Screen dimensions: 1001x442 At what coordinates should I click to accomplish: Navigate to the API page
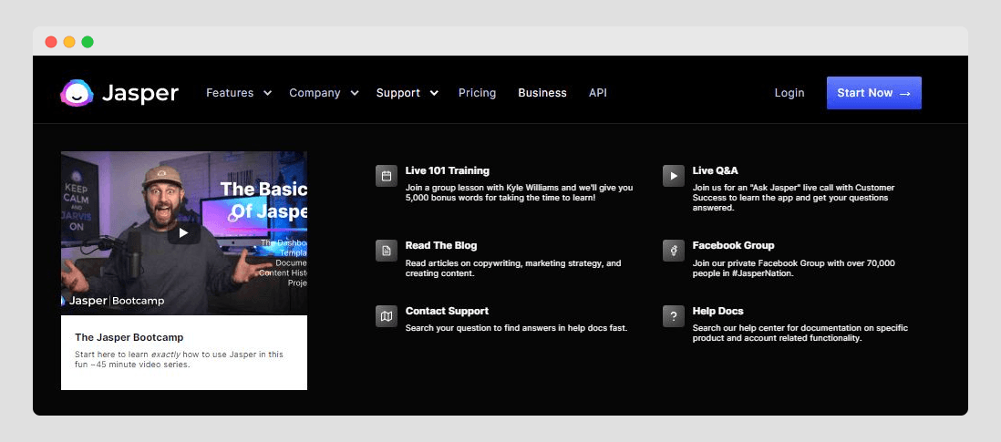597,93
